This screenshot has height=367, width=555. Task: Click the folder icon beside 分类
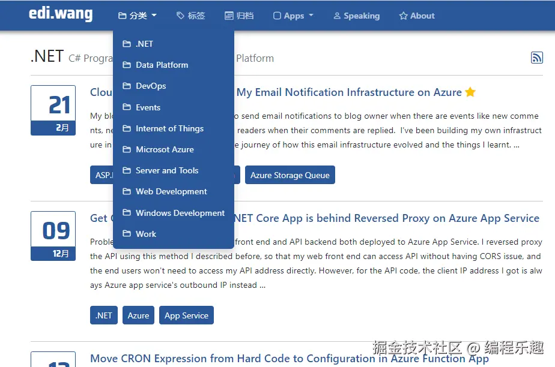click(x=122, y=16)
